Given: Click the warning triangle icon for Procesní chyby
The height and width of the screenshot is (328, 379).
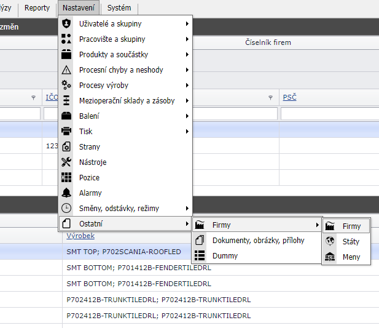Looking at the screenshot, I should tap(66, 70).
